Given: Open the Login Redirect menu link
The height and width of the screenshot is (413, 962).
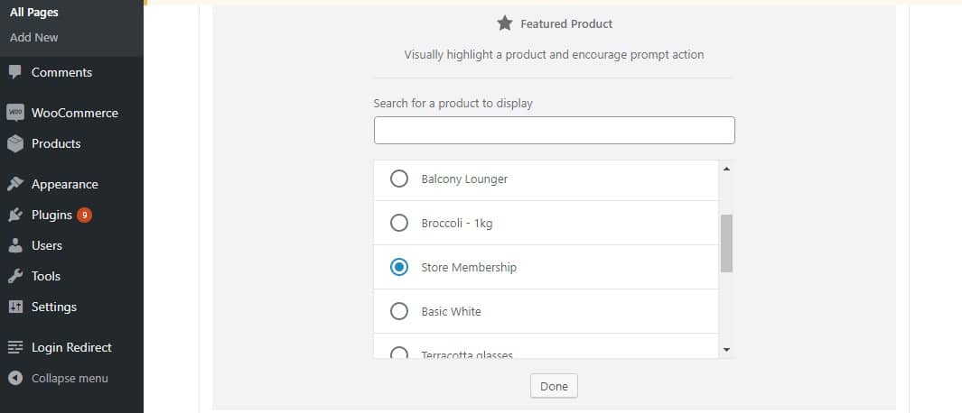Looking at the screenshot, I should click(x=71, y=347).
